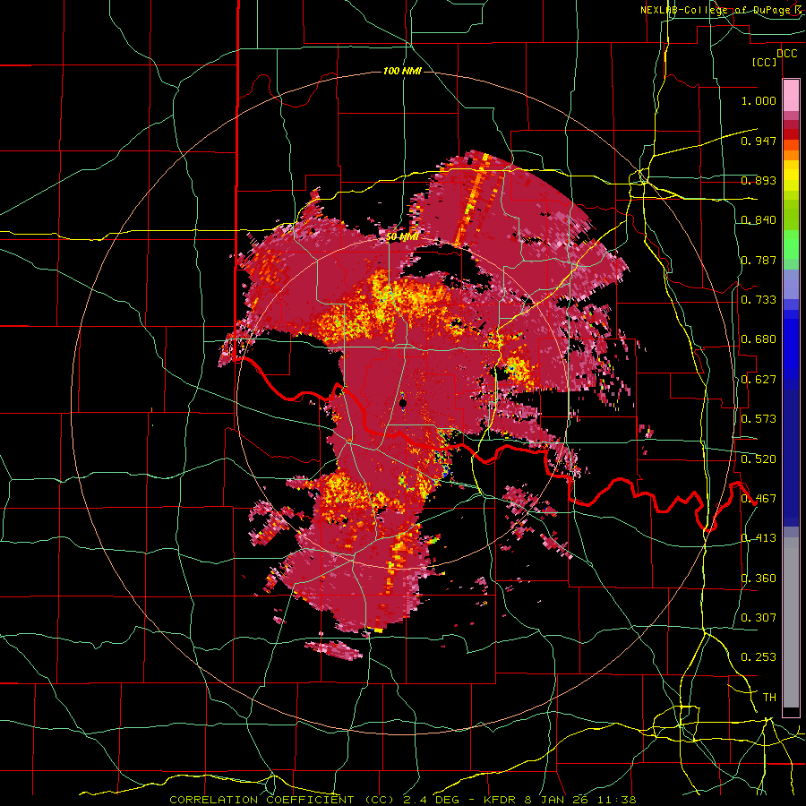This screenshot has width=806, height=806.
Task: Click the 0.787 color scale value
Action: point(759,260)
